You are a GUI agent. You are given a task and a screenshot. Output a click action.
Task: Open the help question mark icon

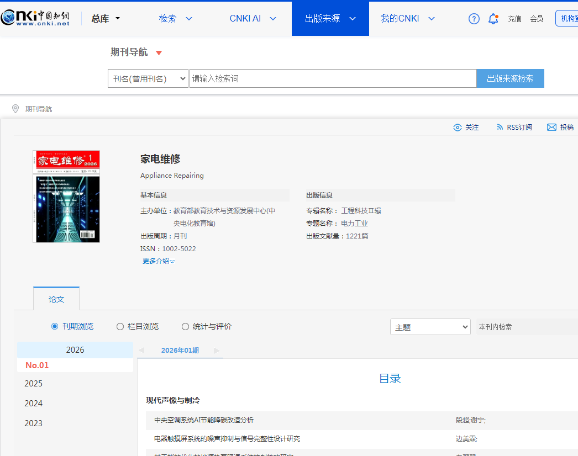pos(474,19)
